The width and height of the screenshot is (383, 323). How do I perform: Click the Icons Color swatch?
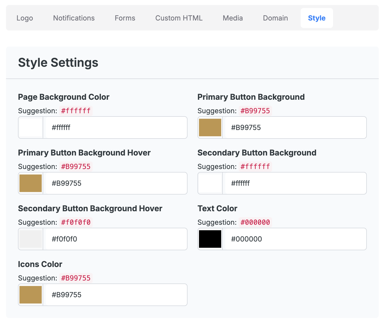(x=30, y=295)
